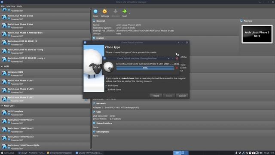The image size is (275, 155).
Task: Select Arch Linux Phase 1 UEFI VM
Action: tap(45, 82)
